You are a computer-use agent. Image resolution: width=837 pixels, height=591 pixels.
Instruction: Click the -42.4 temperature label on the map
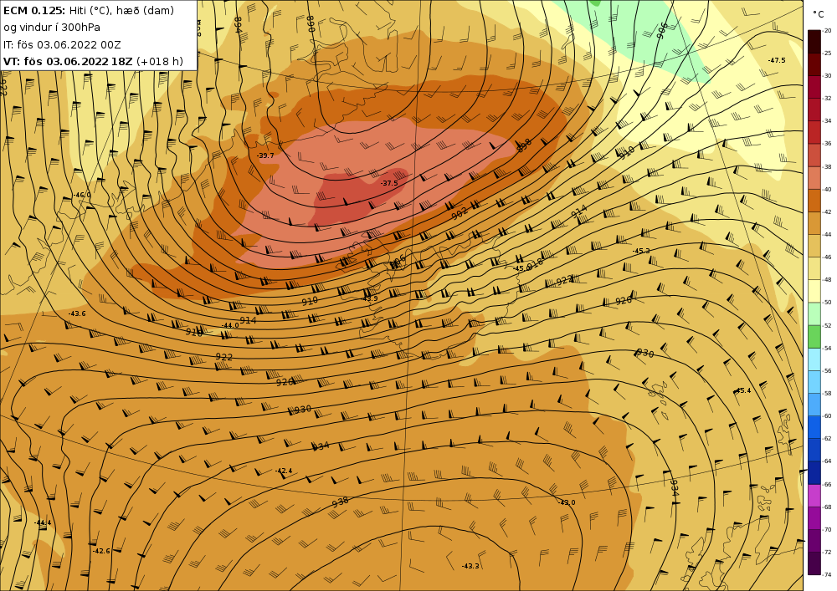[284, 471]
